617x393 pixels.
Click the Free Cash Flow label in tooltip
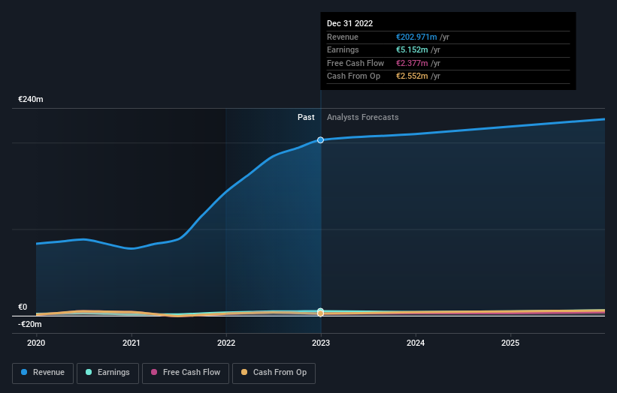click(x=355, y=63)
